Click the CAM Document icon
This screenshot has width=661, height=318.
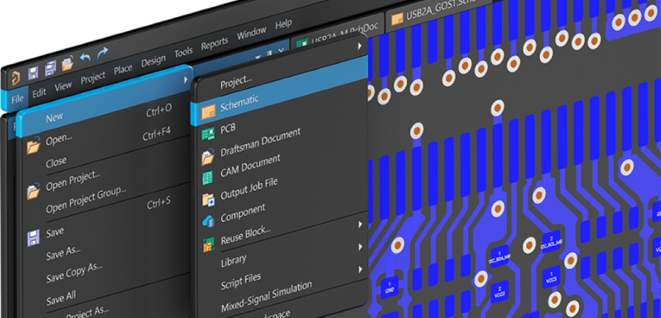[x=208, y=177]
